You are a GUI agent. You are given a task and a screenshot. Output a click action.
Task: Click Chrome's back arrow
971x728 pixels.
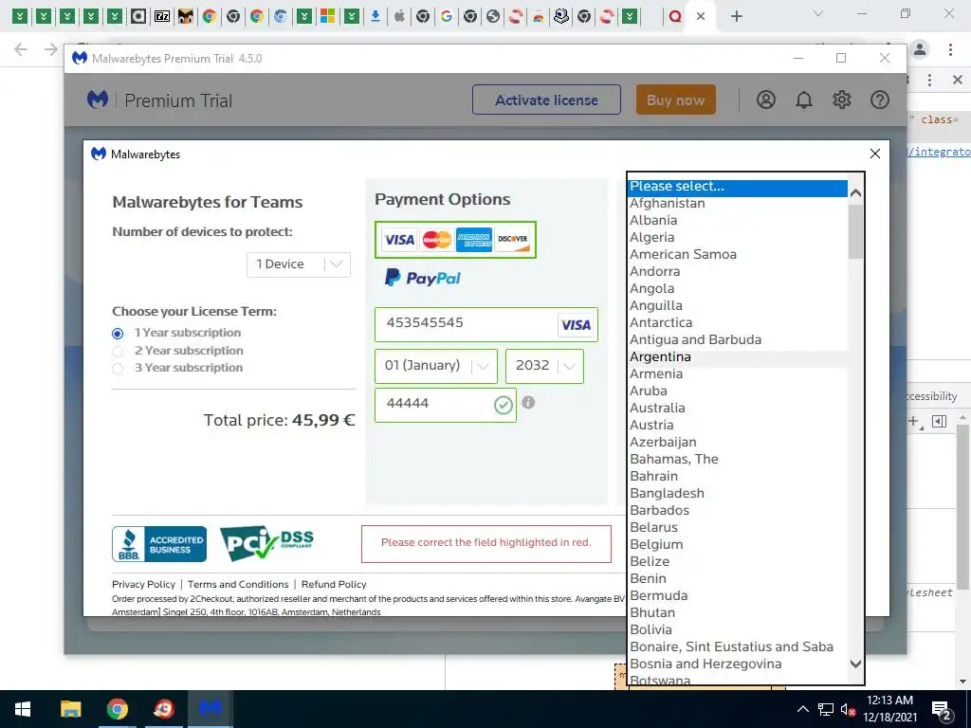click(x=21, y=49)
